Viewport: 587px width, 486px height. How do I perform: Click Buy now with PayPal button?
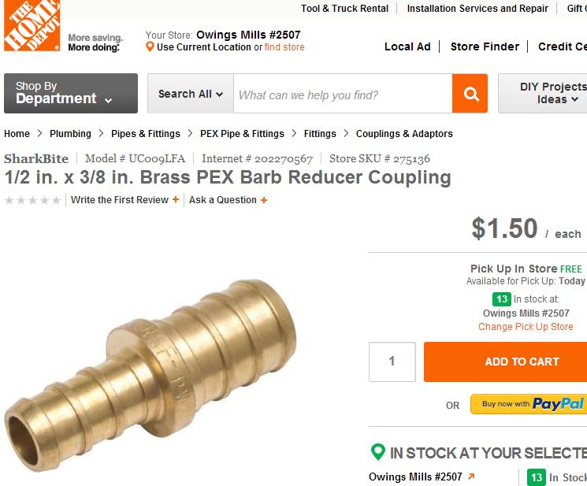[529, 404]
